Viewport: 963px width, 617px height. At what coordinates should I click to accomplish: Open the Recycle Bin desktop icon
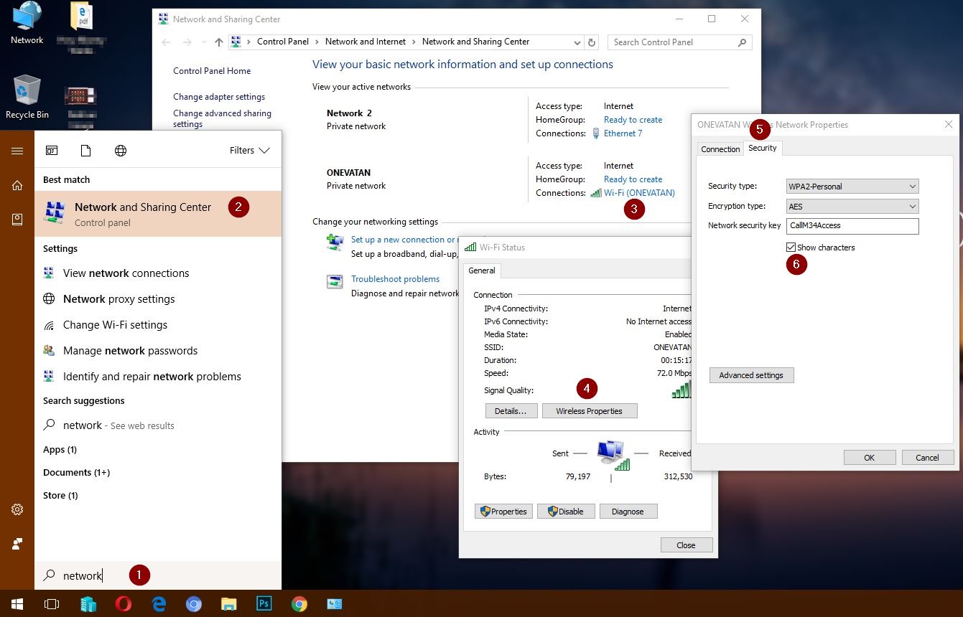pos(27,97)
